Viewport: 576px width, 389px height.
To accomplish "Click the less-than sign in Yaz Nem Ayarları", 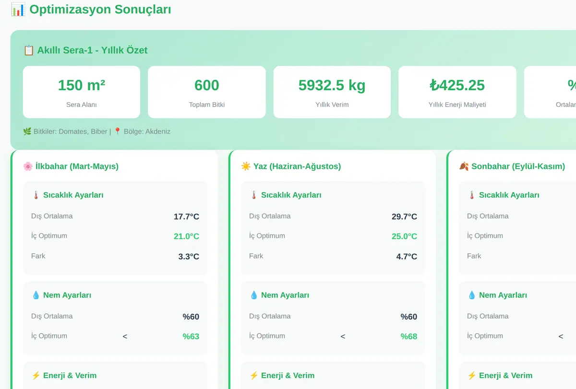I will (x=343, y=336).
